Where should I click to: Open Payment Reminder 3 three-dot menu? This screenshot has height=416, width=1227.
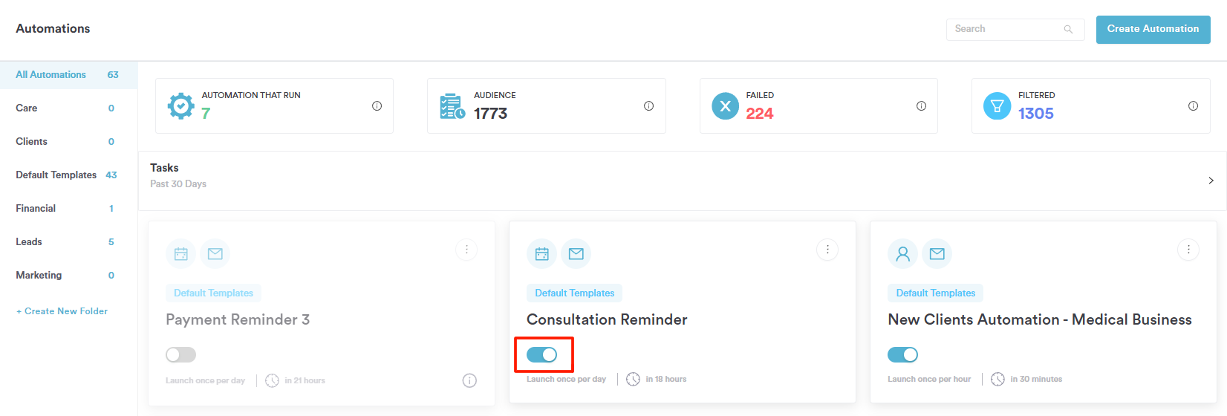(x=466, y=250)
